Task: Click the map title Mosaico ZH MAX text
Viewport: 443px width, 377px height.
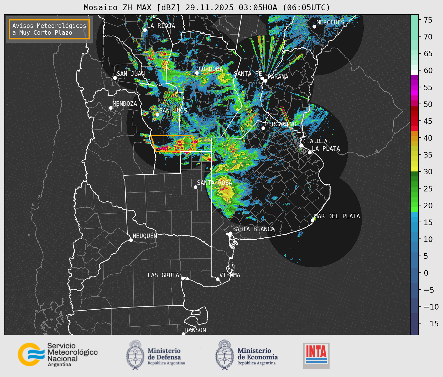Action: point(207,8)
